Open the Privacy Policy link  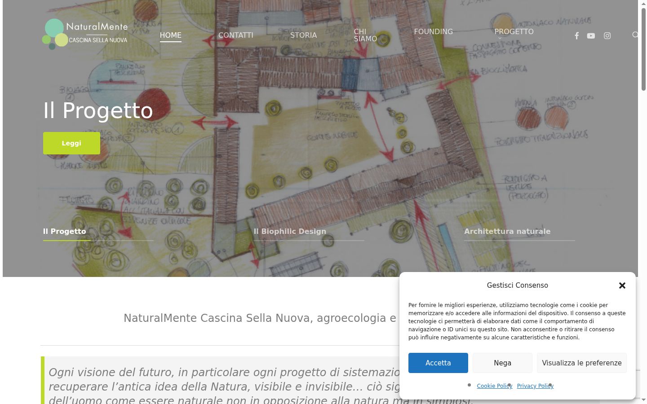[x=535, y=386]
